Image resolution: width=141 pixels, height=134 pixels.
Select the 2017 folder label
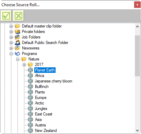(39, 65)
